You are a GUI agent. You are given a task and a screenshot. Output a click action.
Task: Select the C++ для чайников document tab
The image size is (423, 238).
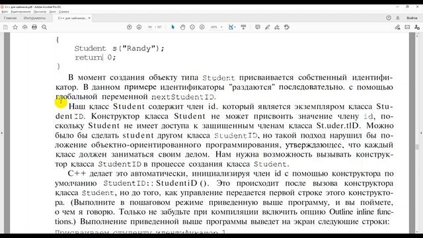pos(72,18)
